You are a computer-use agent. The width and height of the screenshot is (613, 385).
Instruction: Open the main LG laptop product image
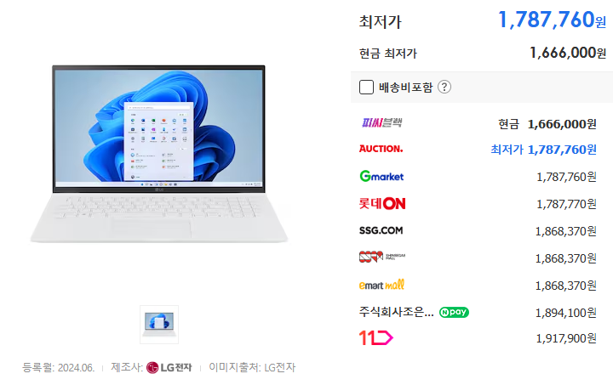[159, 154]
